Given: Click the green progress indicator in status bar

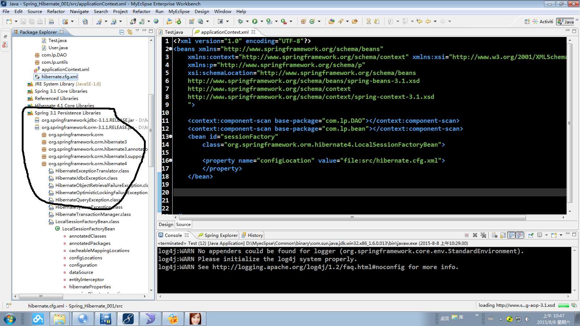Looking at the screenshot, I should [564, 305].
